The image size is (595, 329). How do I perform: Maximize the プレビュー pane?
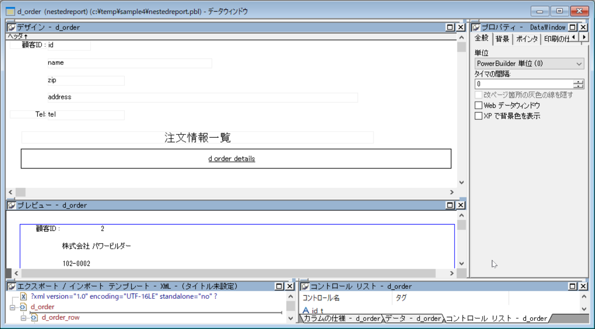450,205
